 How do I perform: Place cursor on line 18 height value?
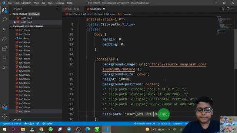124,79
